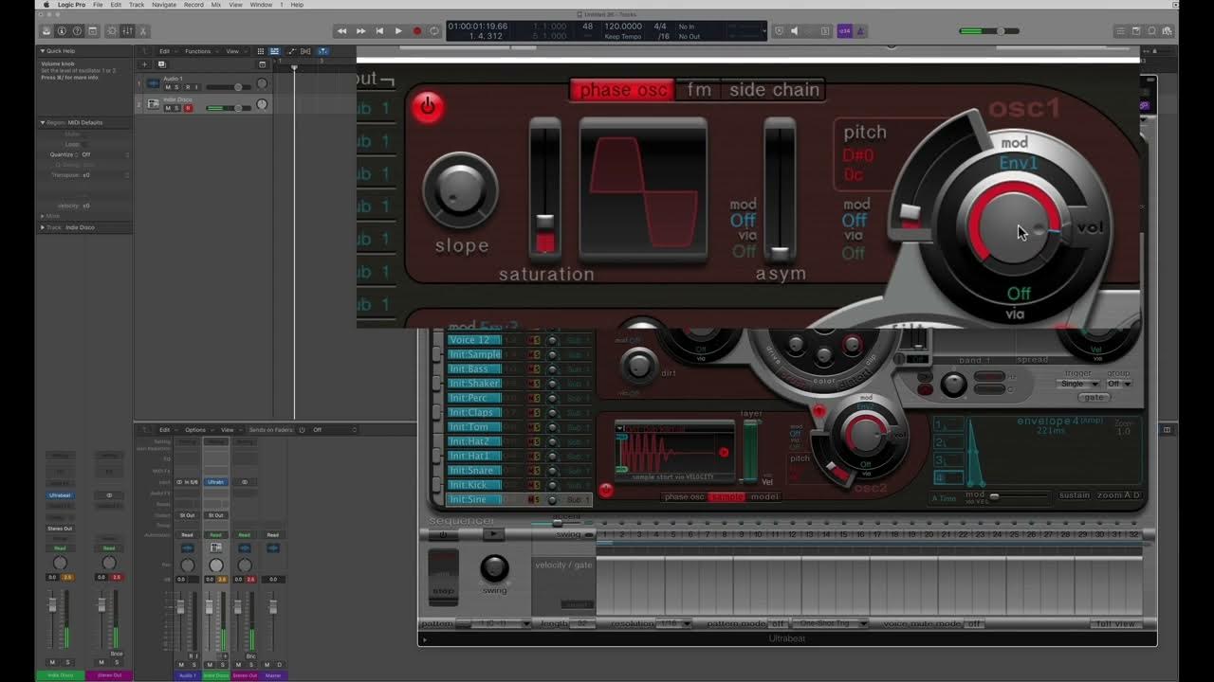The height and width of the screenshot is (682, 1214).
Task: Open the tracks area Functions dropdown
Action: 199,51
